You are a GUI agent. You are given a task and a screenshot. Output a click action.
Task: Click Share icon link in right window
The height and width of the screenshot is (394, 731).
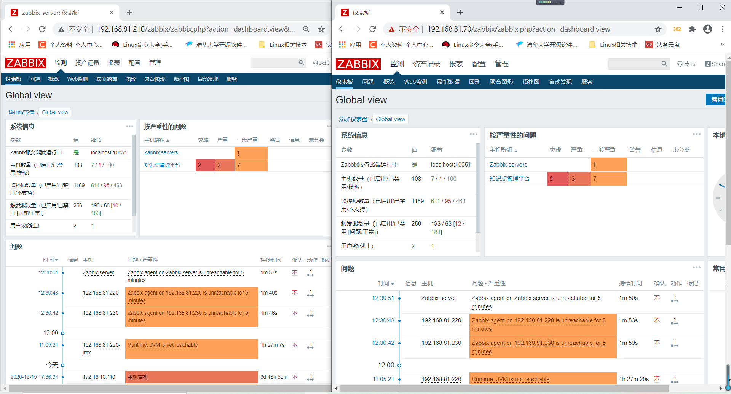coord(715,64)
